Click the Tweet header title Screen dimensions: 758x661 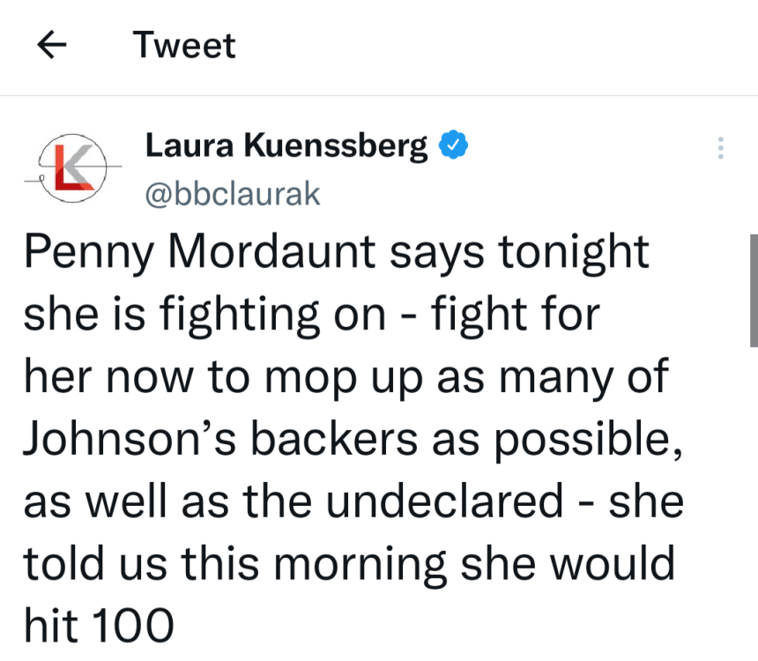tap(184, 46)
